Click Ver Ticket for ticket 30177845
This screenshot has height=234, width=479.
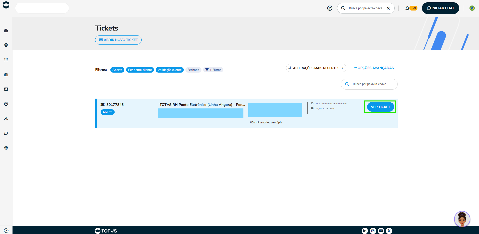380,107
